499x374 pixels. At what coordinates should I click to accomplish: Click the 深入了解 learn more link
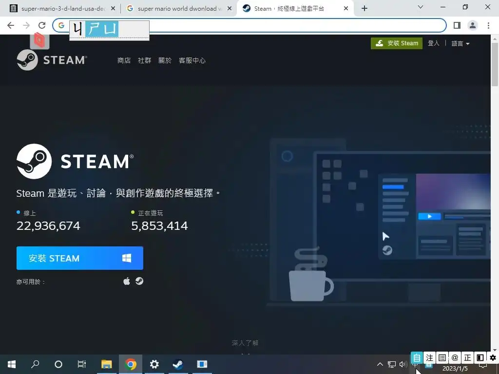(x=245, y=343)
